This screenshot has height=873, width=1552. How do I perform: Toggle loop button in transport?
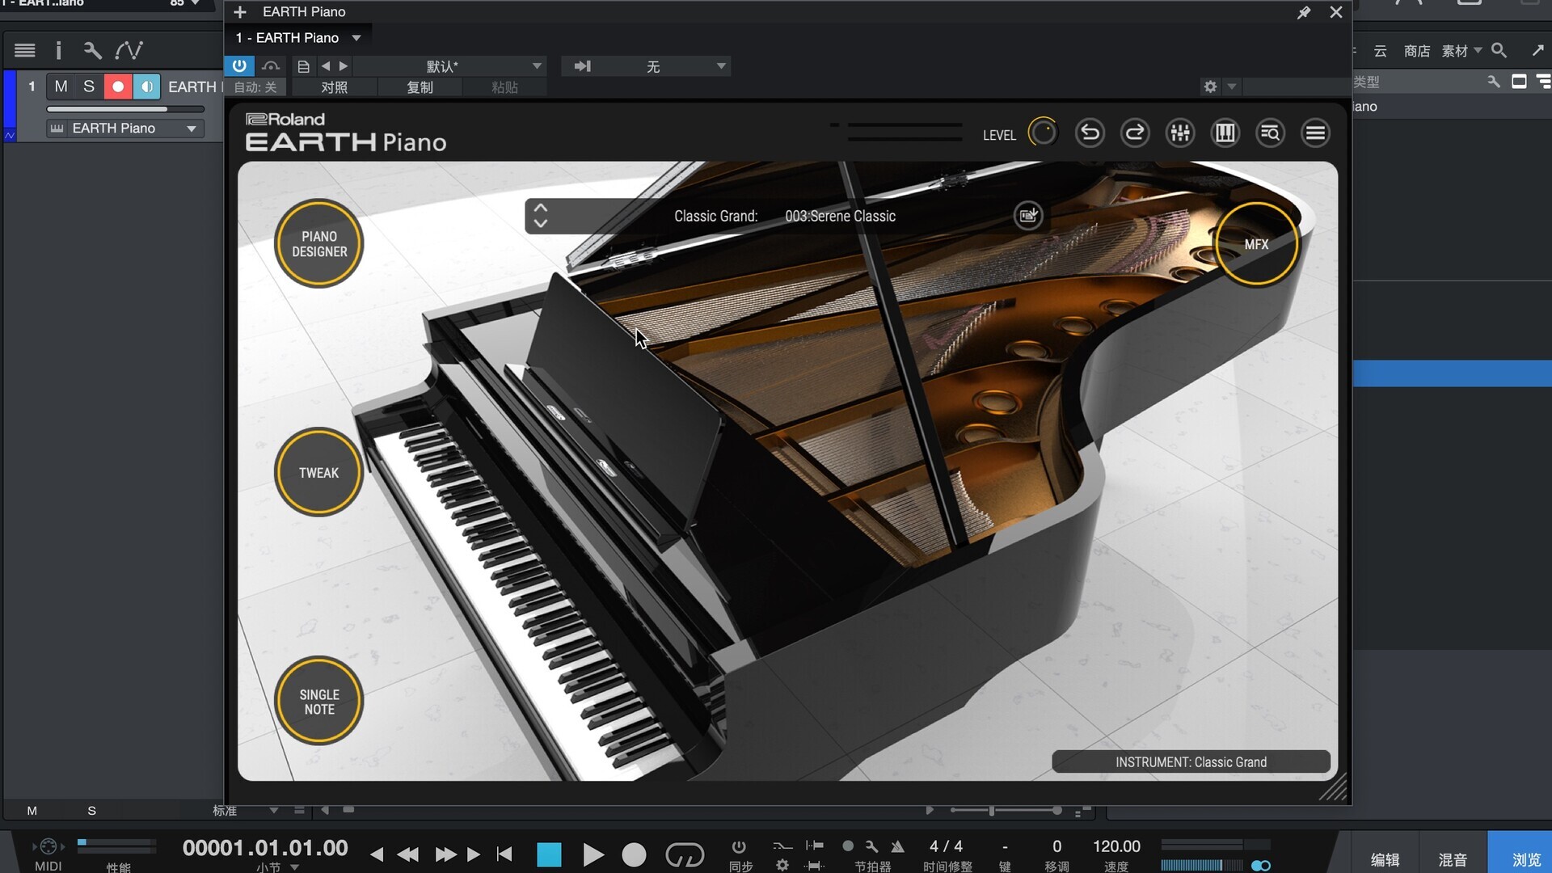tap(685, 854)
